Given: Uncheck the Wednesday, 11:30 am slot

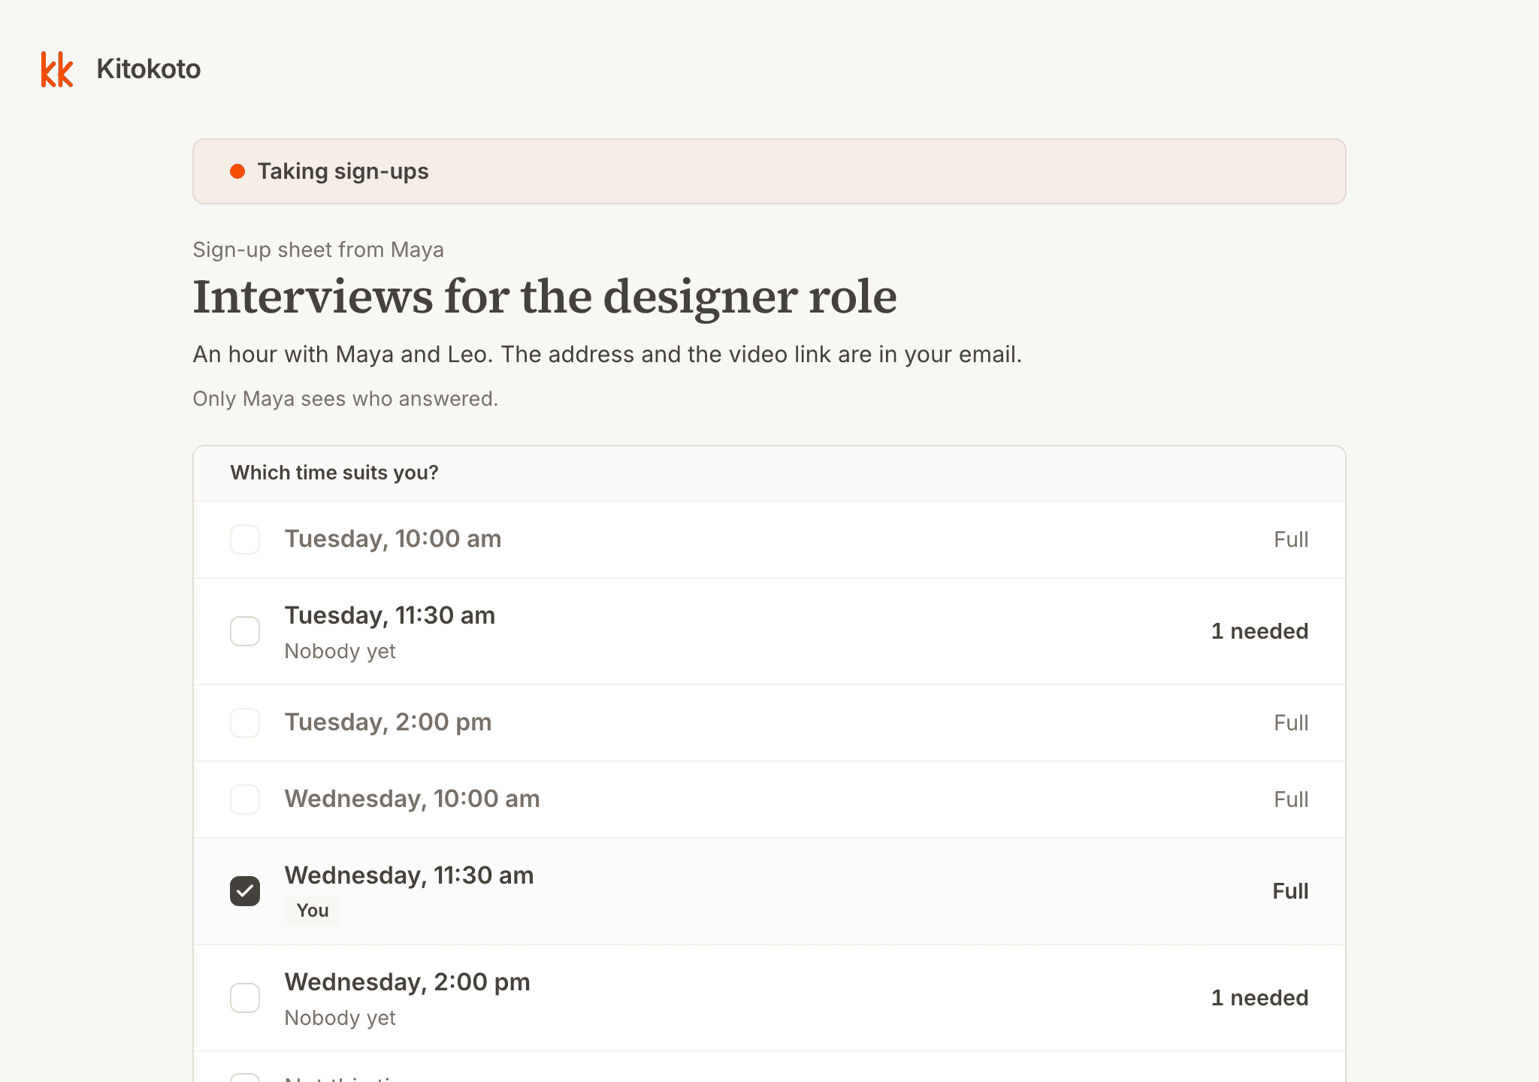Looking at the screenshot, I should click(245, 891).
